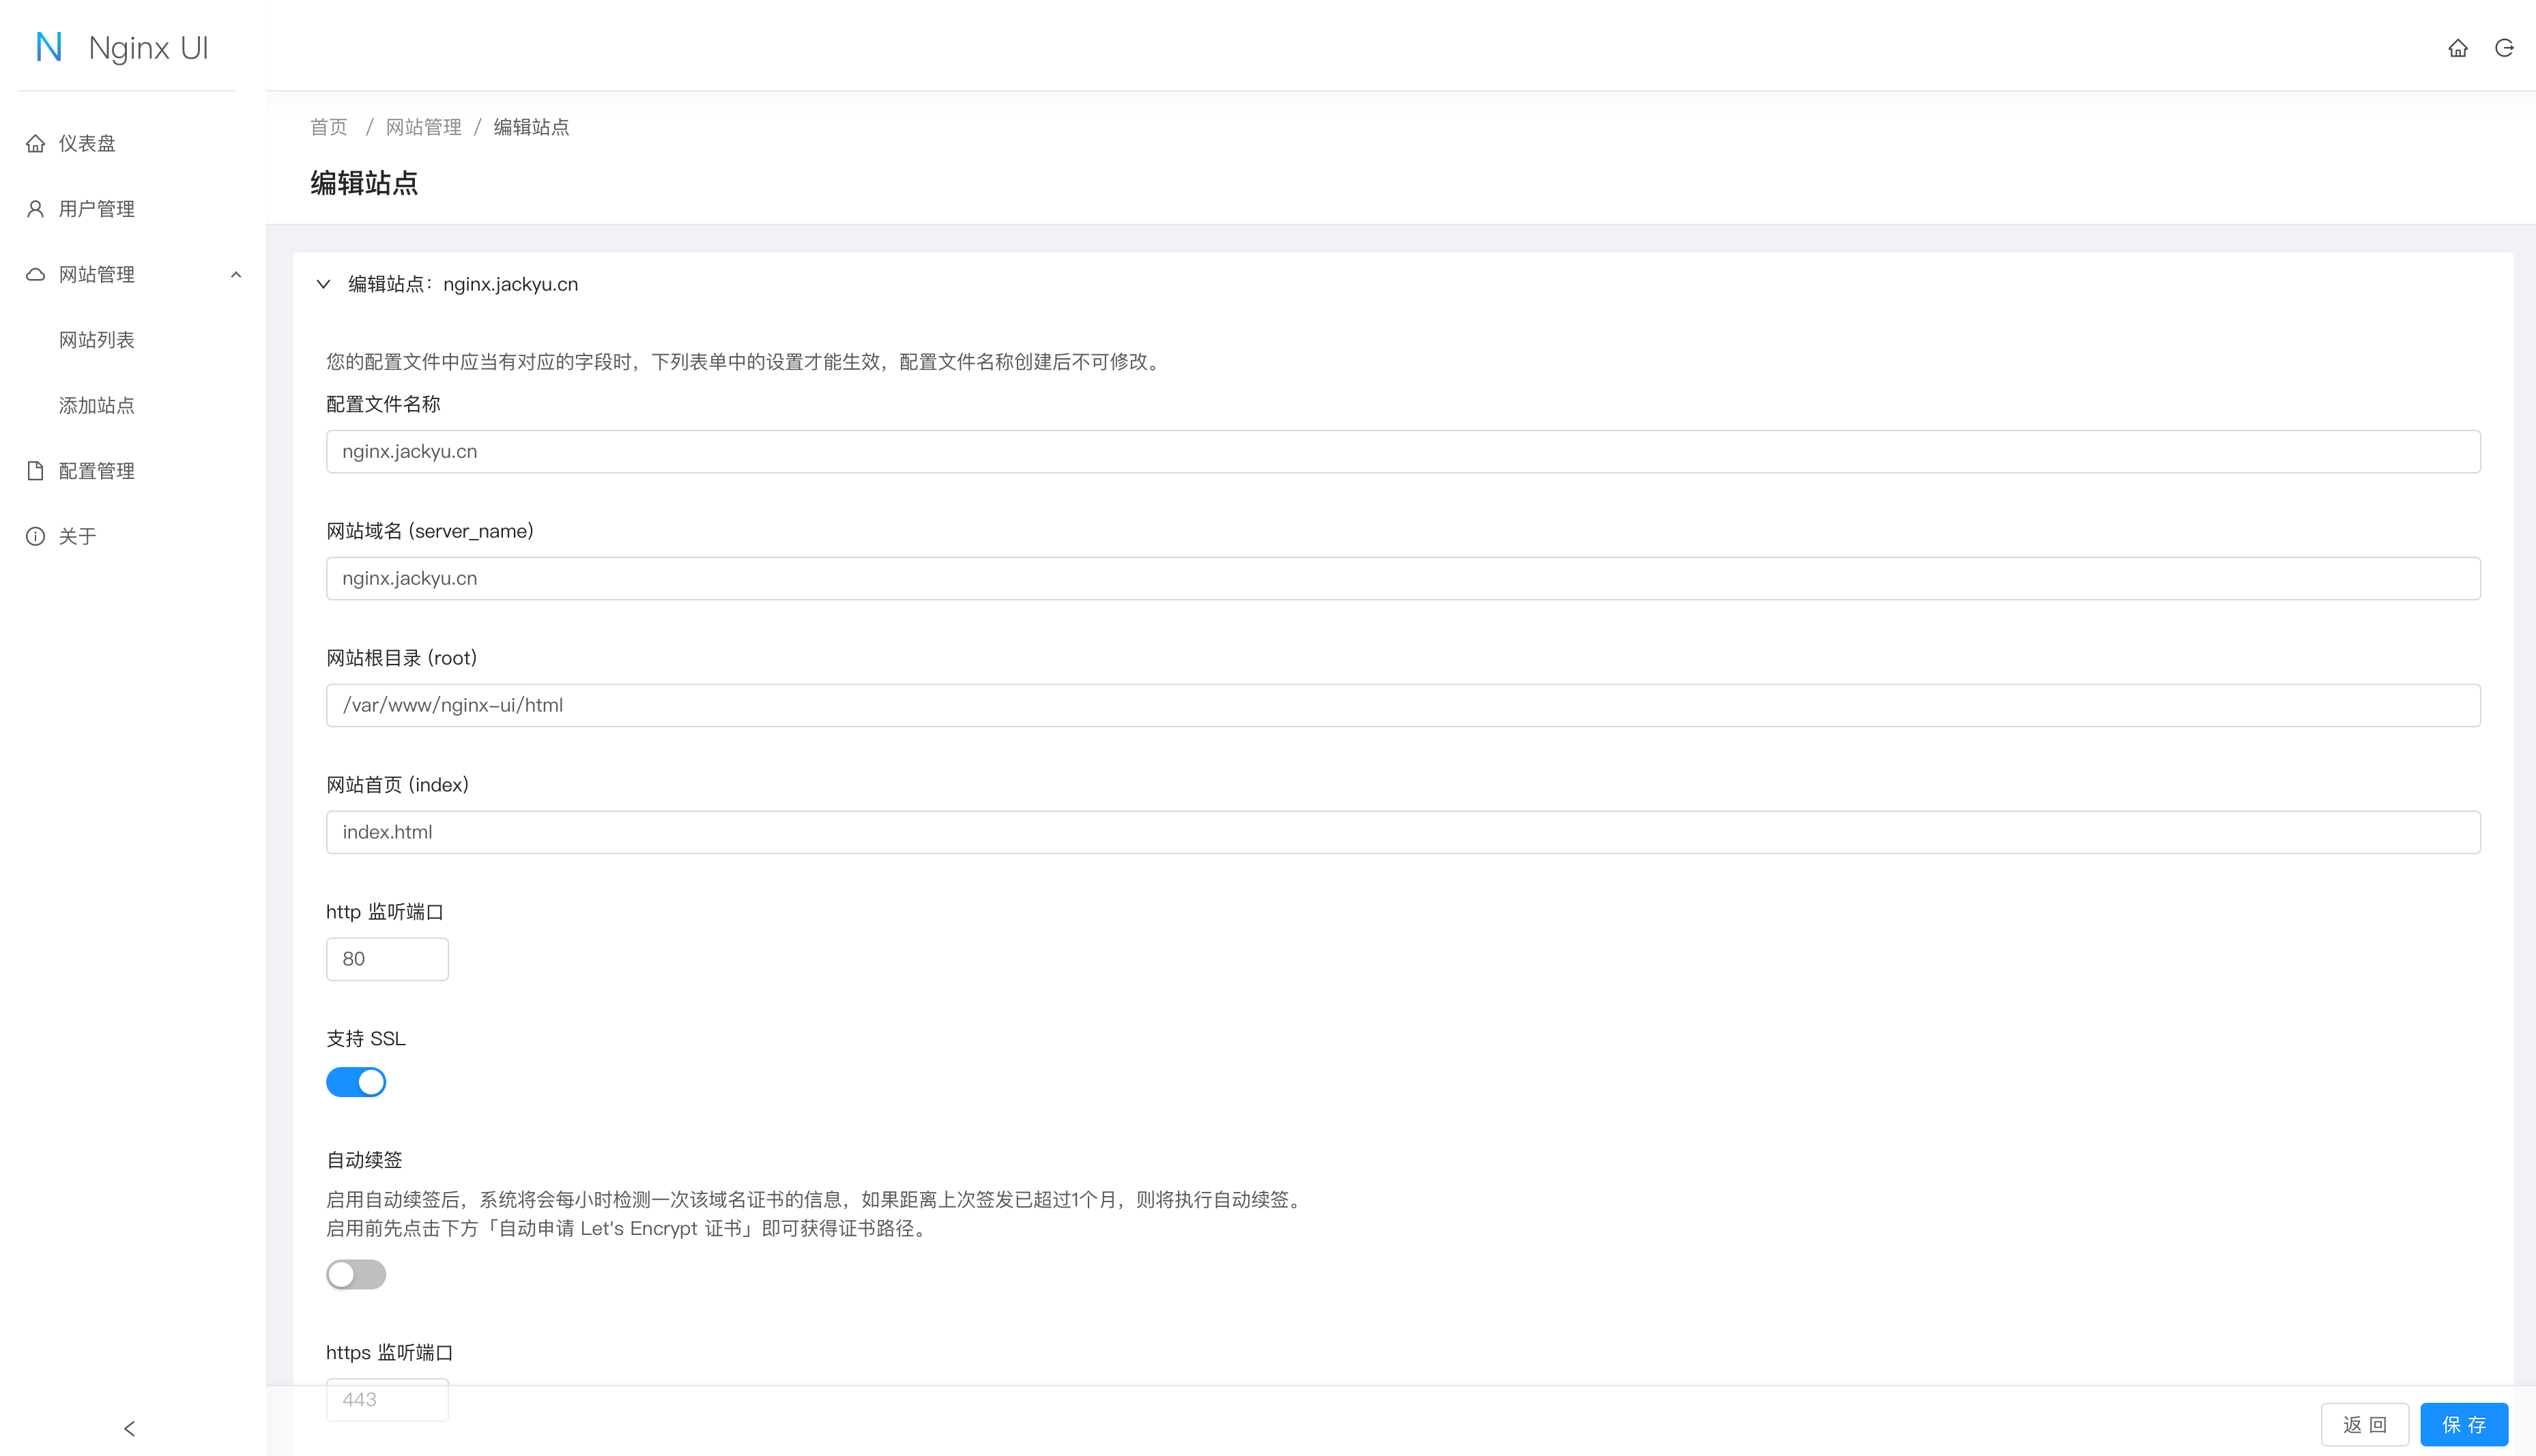This screenshot has height=1456, width=2536.
Task: Click the home icon in top bar
Action: point(2457,48)
